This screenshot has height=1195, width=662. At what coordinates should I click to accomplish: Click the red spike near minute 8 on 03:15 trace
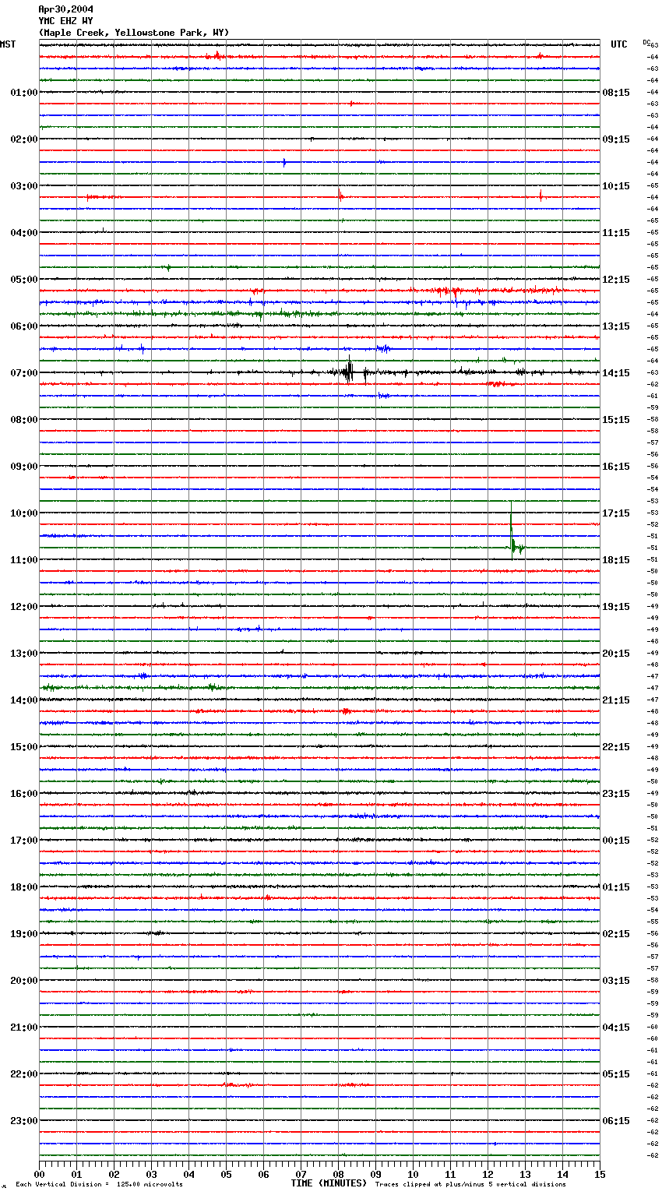coord(340,195)
